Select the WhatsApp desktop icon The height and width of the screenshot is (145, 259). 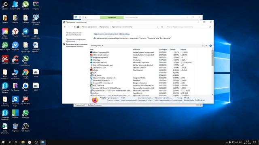pos(25,114)
